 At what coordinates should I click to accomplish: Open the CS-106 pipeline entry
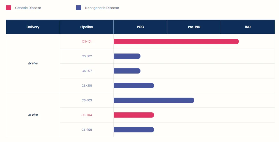[x=87, y=130]
